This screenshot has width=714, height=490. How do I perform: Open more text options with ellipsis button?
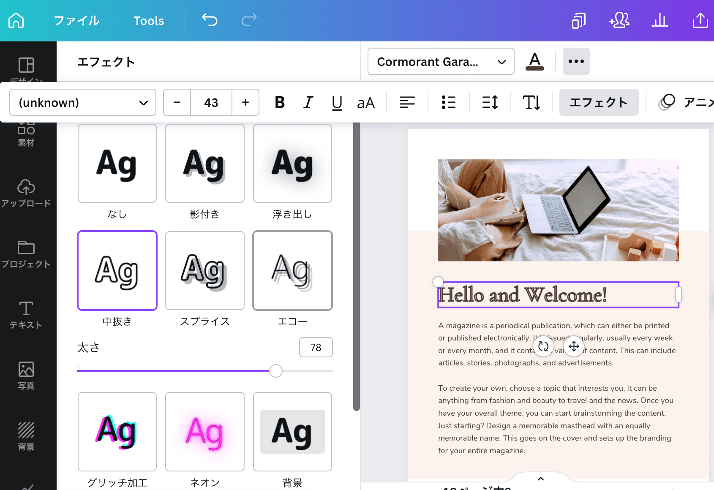(x=576, y=61)
